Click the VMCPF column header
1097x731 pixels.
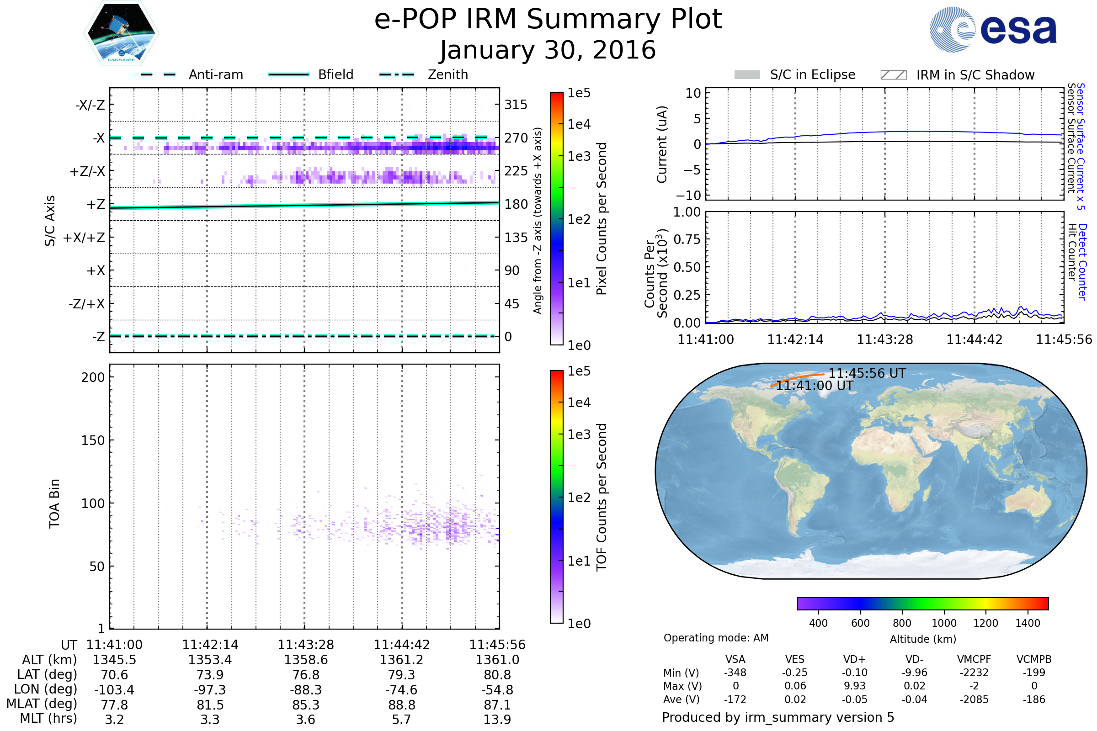(x=974, y=659)
